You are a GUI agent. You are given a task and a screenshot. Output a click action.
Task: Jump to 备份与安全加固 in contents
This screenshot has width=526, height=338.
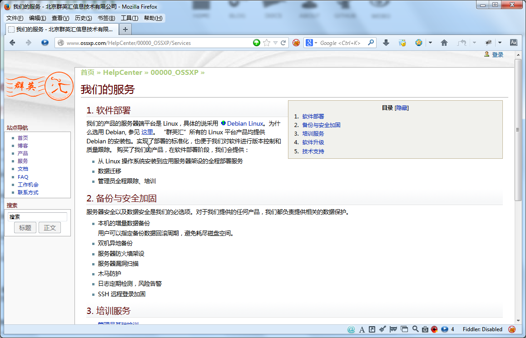[x=321, y=125]
